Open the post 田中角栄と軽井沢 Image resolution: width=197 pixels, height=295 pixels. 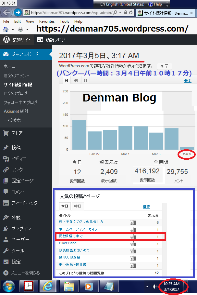point(72,264)
